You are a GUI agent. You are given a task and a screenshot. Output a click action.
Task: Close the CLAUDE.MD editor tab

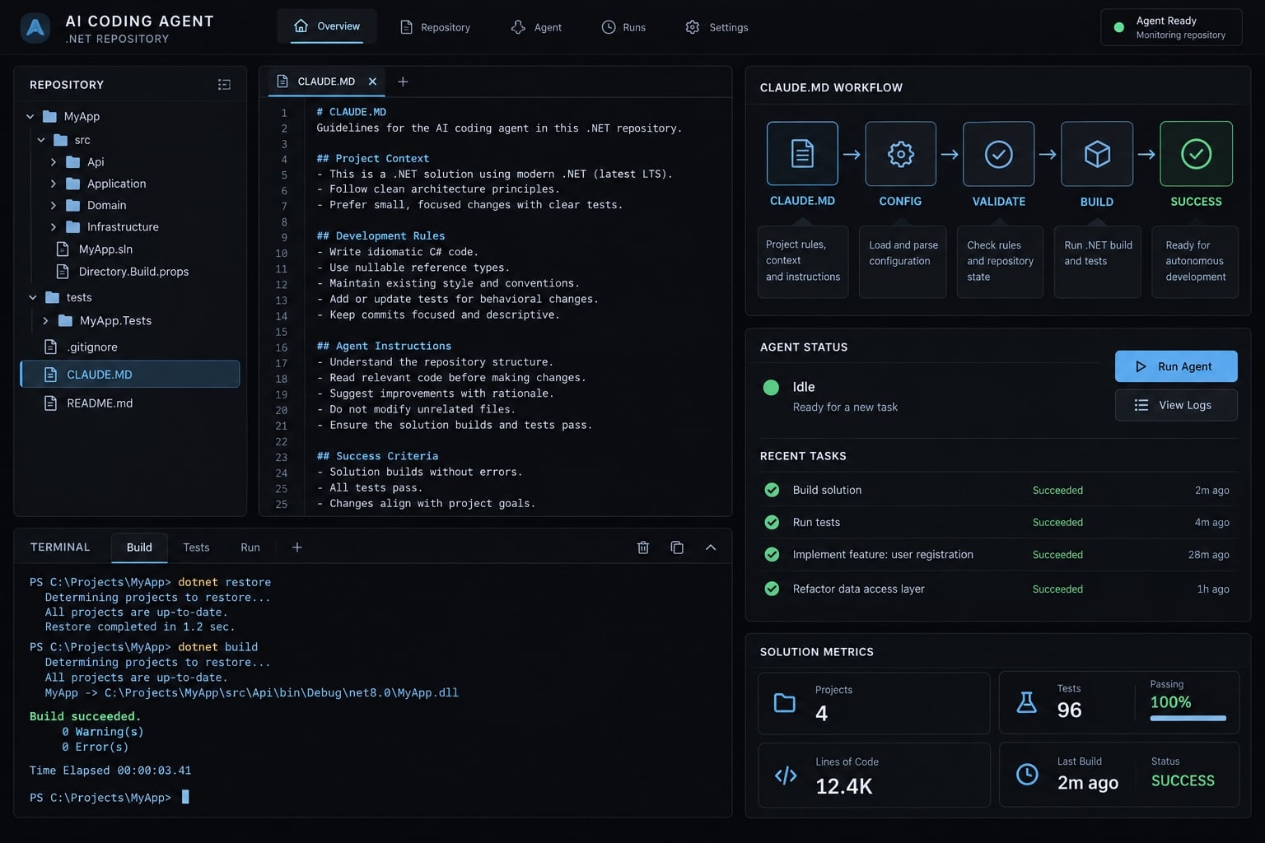372,82
